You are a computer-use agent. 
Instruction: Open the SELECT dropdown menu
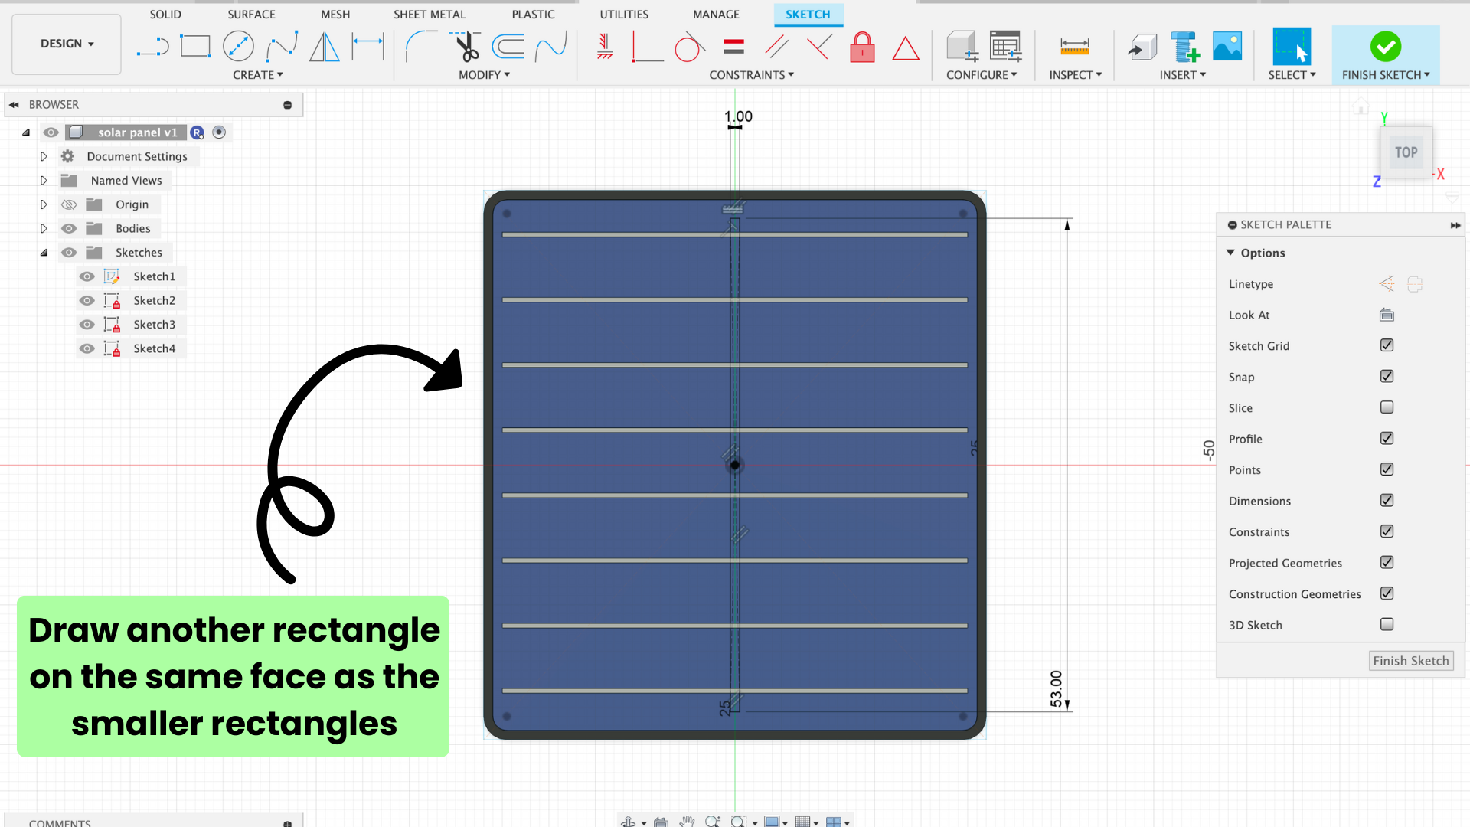click(x=1292, y=74)
